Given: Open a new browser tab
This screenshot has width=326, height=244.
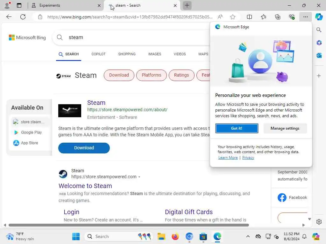Looking at the screenshot, I should (187, 5).
